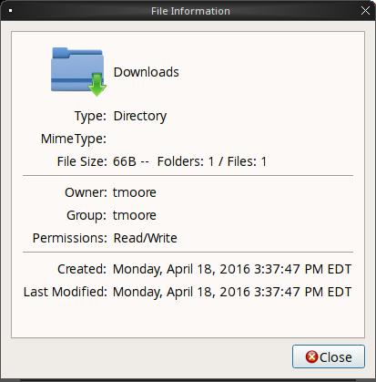This screenshot has height=382, width=376.
Task: Click the Read/Write permissions value
Action: [145, 238]
